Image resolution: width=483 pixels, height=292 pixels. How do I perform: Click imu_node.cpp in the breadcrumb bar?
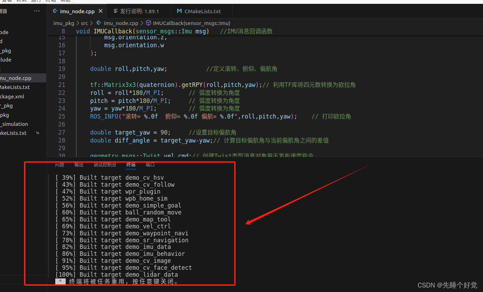click(x=121, y=23)
